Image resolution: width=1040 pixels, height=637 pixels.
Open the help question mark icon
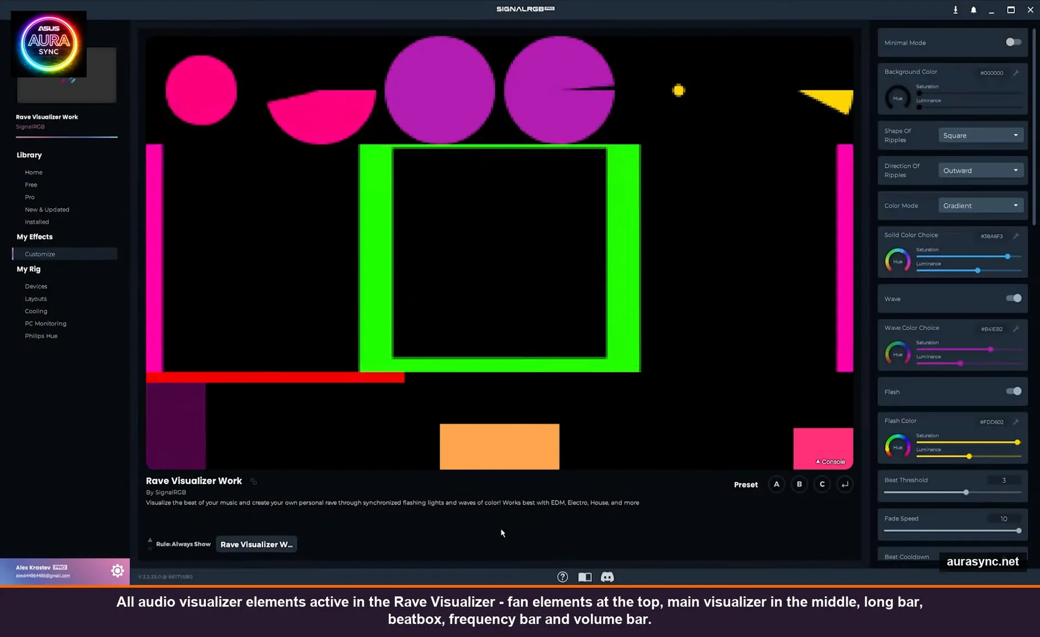tap(562, 577)
